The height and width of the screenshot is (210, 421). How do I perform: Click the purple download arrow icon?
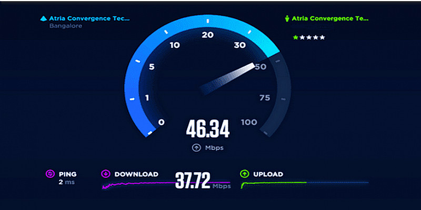105,174
